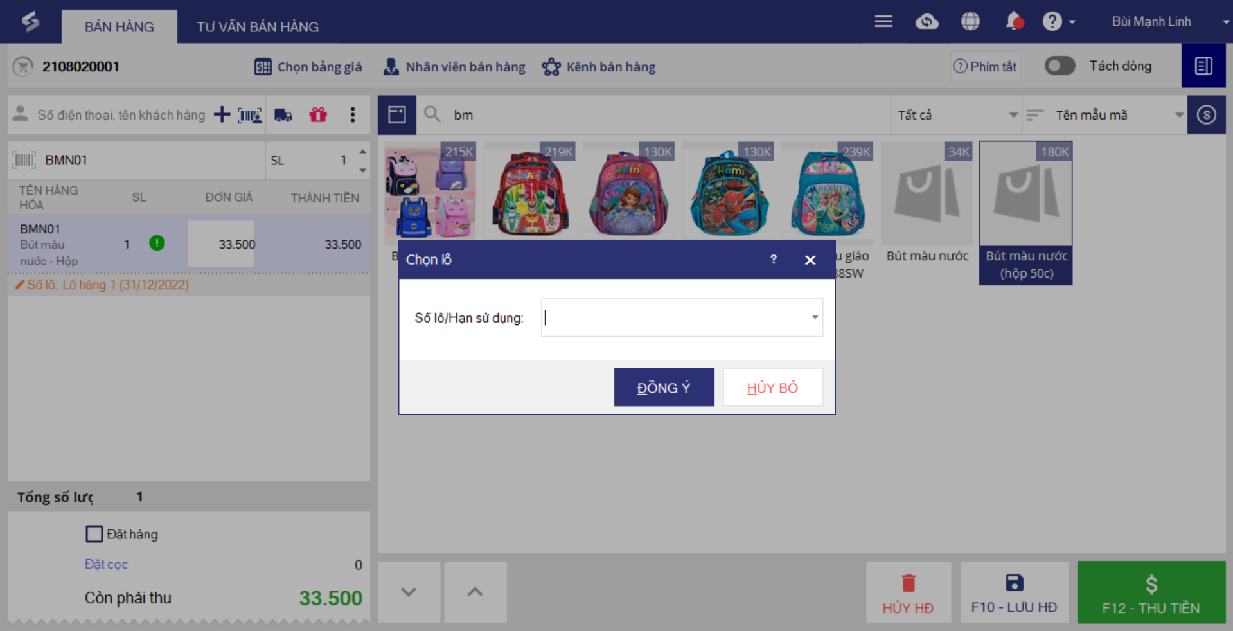This screenshot has width=1233, height=631.
Task: Expand the Số lô/Hạn sử dụng dropdown
Action: [x=815, y=317]
